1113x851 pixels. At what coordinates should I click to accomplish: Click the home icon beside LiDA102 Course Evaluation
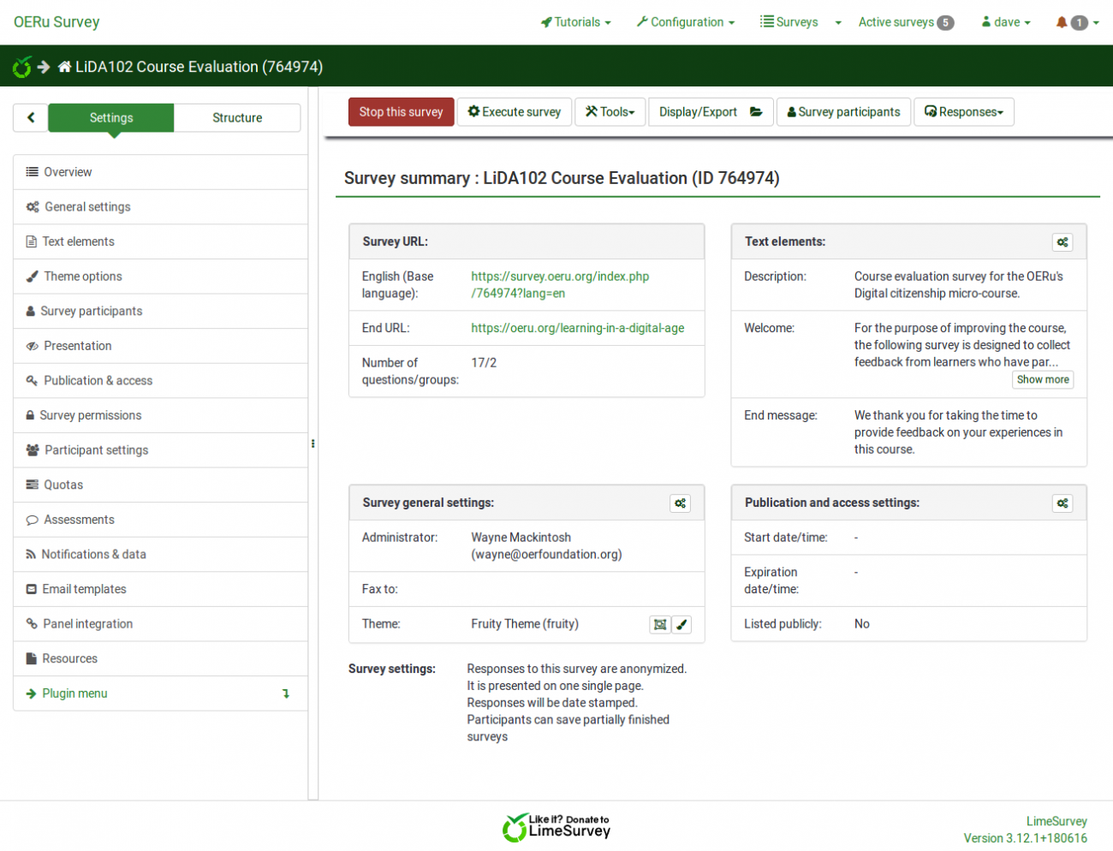64,67
